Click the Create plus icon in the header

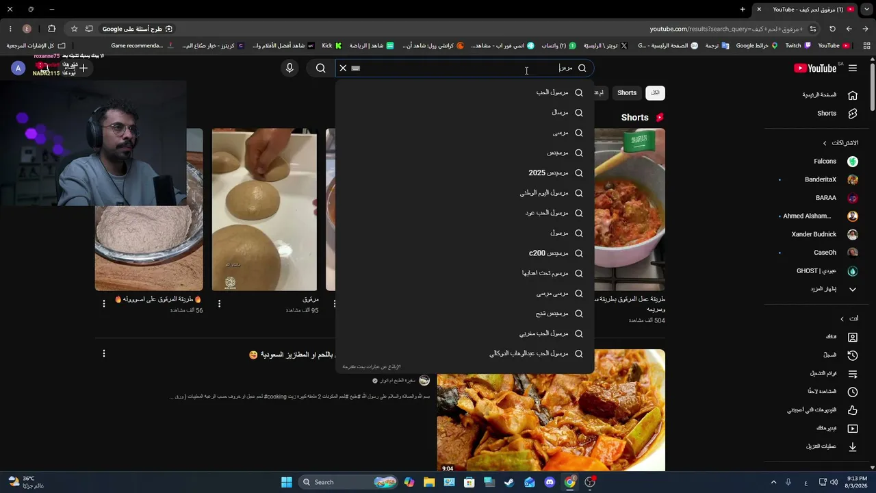83,68
